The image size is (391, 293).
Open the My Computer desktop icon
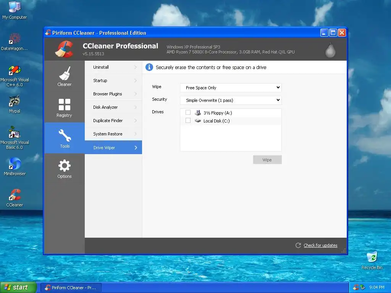coord(15,10)
